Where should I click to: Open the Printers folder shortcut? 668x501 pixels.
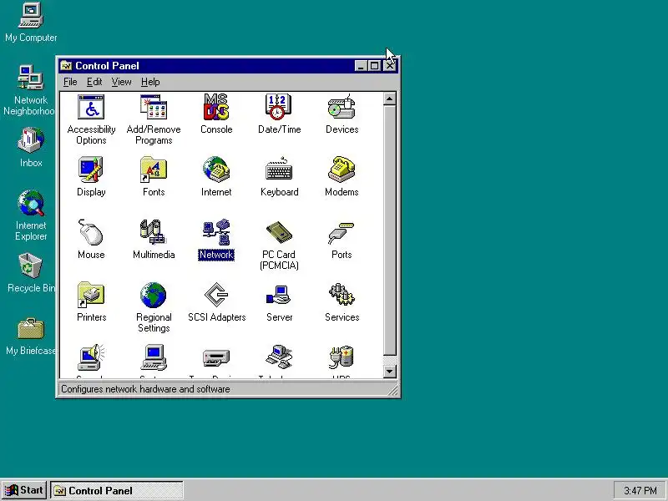coord(91,295)
